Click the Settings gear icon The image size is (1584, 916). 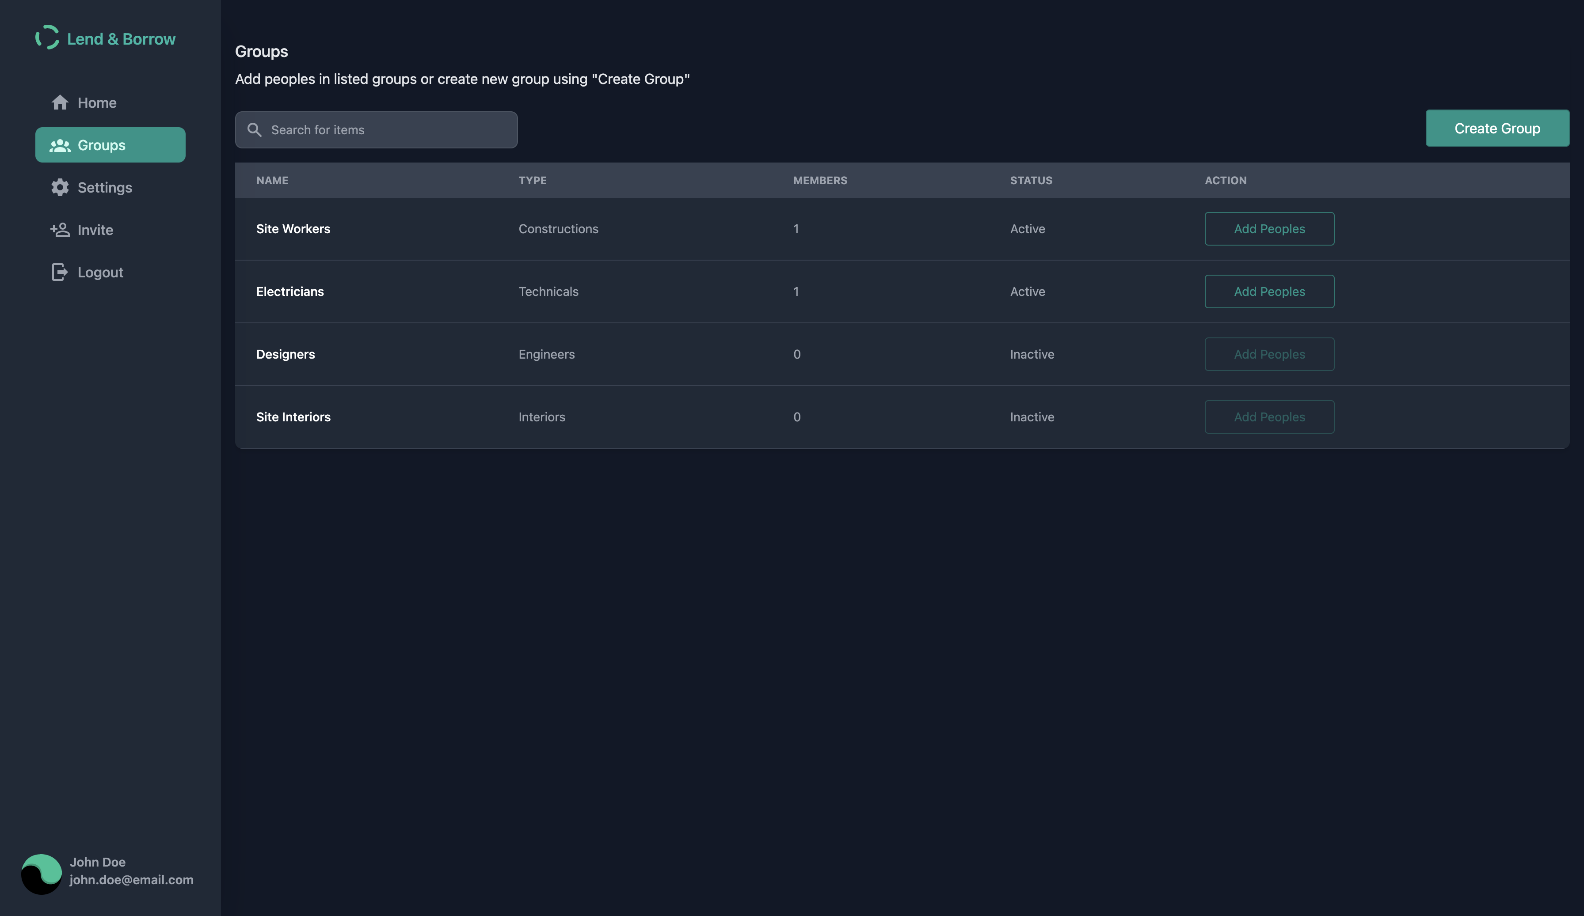pos(60,187)
